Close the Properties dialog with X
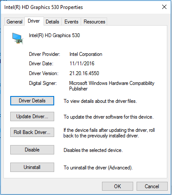Image resolution: width=172 pixels, height=195 pixels. (x=164, y=7)
